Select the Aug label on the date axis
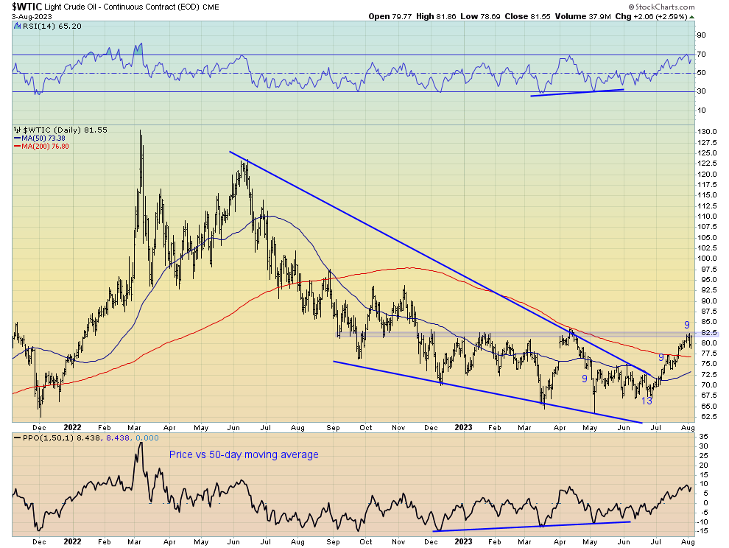Viewport: 729px width, 548px height. tap(688, 427)
